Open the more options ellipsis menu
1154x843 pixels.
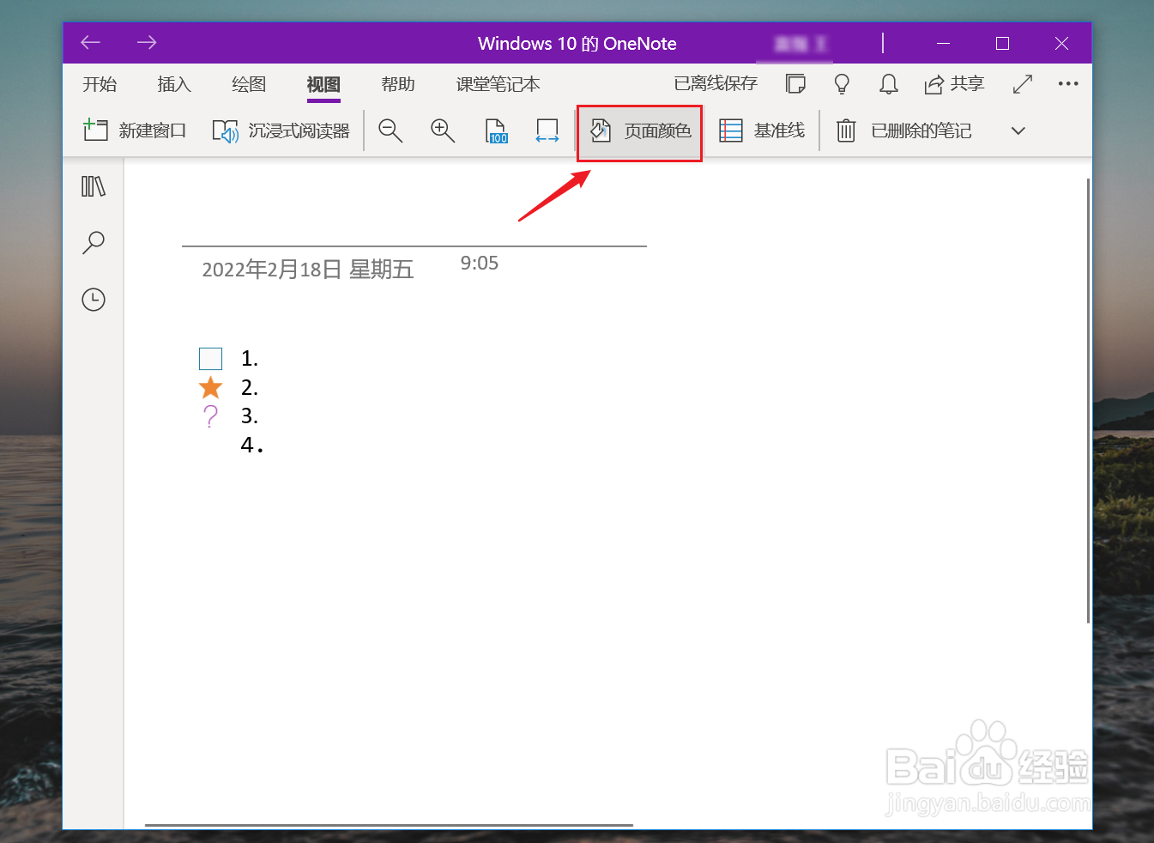[x=1068, y=83]
